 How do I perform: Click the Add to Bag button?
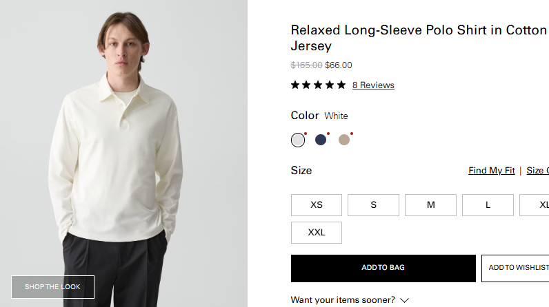click(x=383, y=268)
